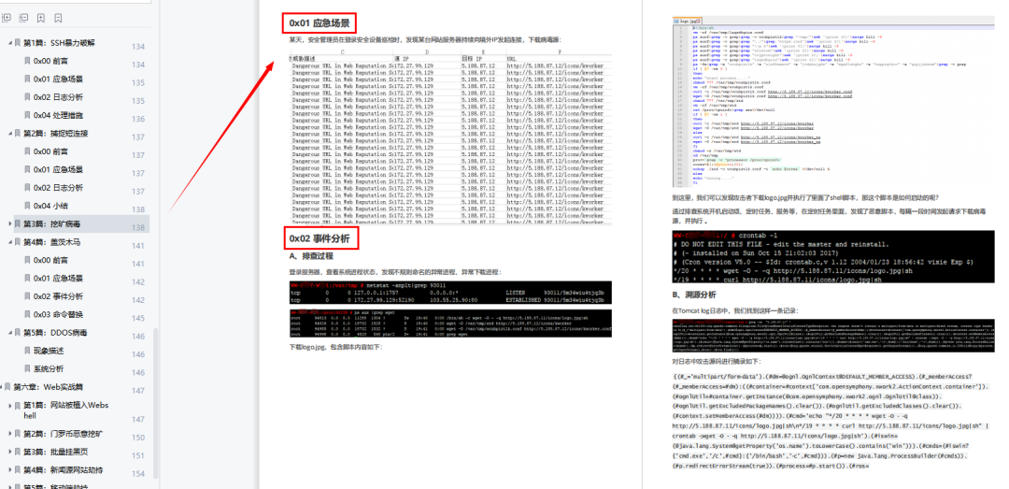Image resolution: width=1009 pixels, height=489 pixels.
Task: Expand the 第3篇:批量挂黑页 section
Action: click(9, 452)
